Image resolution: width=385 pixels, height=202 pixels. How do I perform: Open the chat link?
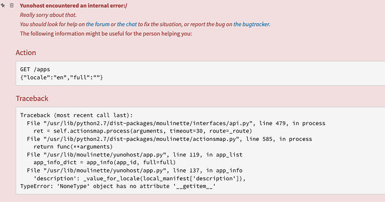click(x=127, y=24)
